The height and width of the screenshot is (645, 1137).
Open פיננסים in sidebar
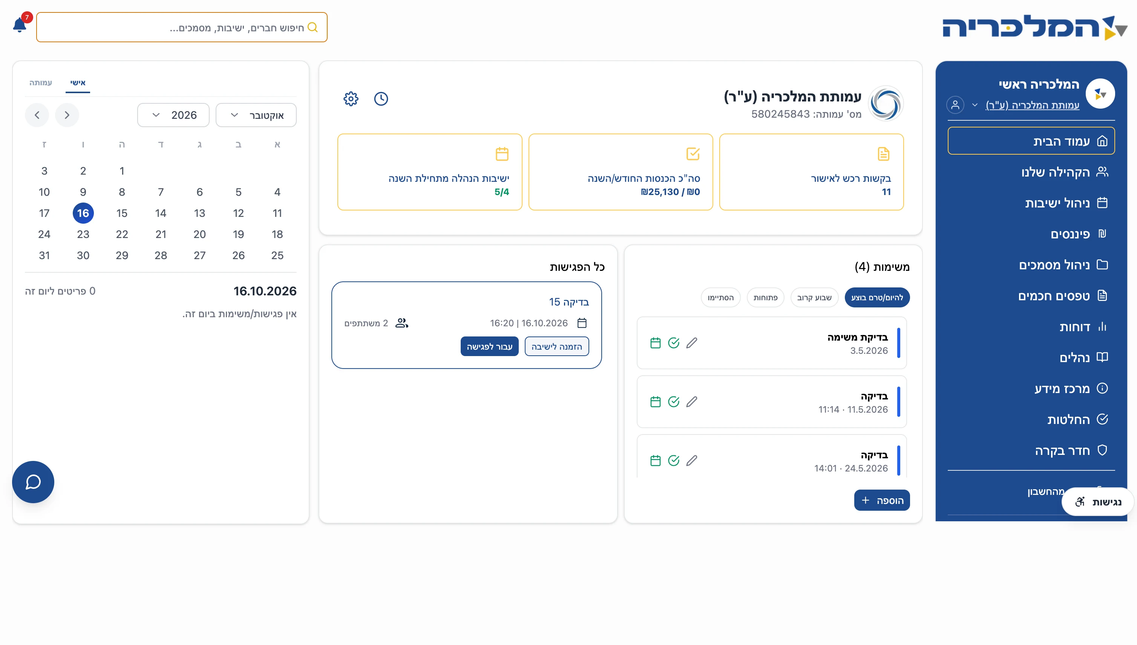click(x=1031, y=234)
